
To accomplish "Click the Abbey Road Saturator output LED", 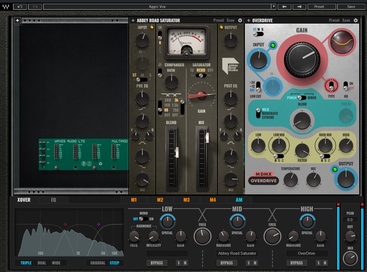I will click(222, 27).
